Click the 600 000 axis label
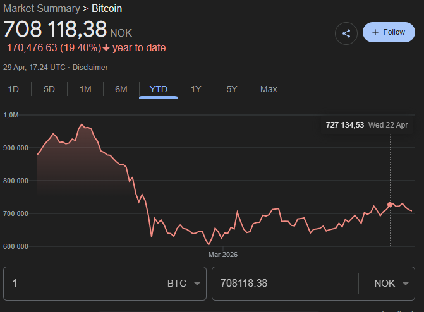424x312 pixels. tap(16, 246)
